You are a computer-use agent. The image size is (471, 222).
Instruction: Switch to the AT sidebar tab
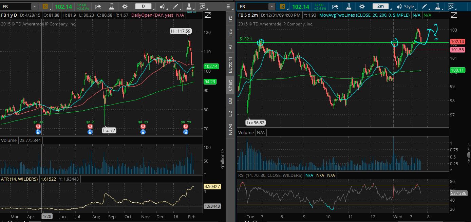tap(230, 47)
